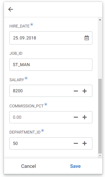Viewport: 105px width, 177px height.
Task: Open the HIRE_DATE calendar picker icon
Action: 86,38
